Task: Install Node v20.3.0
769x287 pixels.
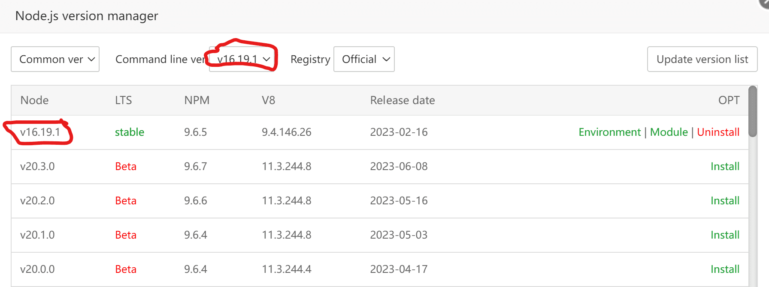Action: point(725,166)
